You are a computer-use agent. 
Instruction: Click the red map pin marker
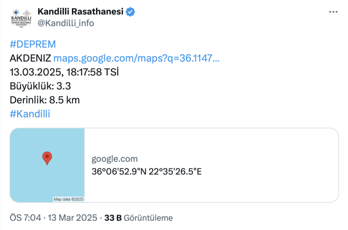coord(47,158)
